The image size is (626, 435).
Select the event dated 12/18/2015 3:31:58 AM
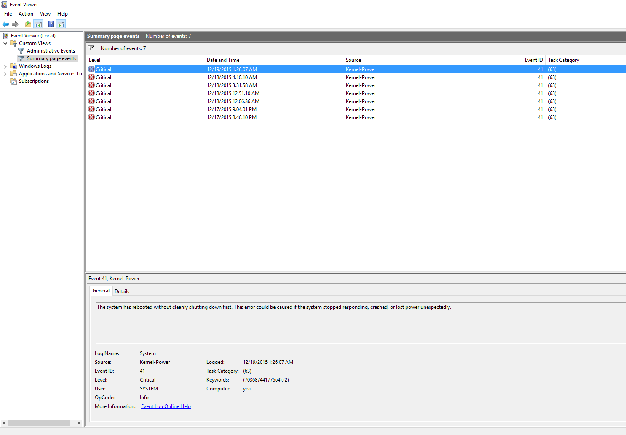pyautogui.click(x=356, y=85)
